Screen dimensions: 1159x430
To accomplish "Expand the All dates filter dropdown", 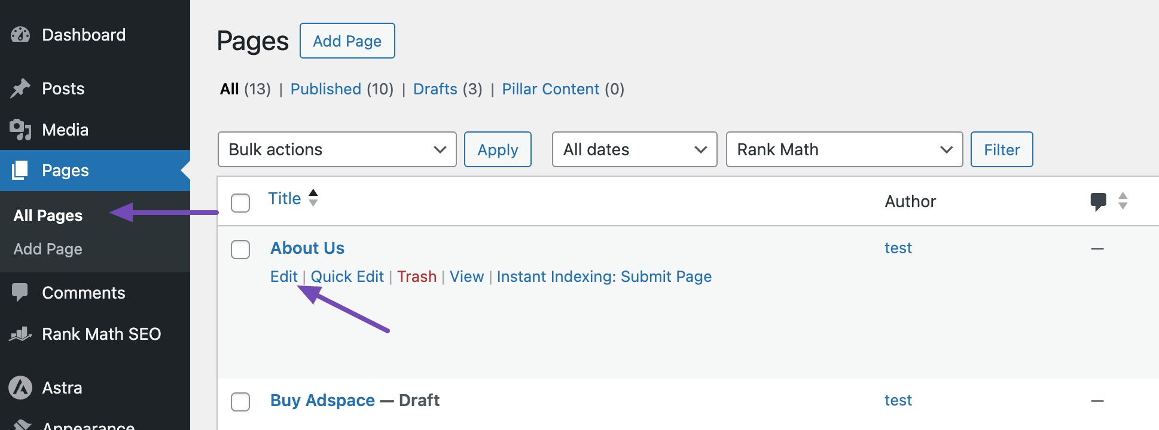I will (634, 149).
